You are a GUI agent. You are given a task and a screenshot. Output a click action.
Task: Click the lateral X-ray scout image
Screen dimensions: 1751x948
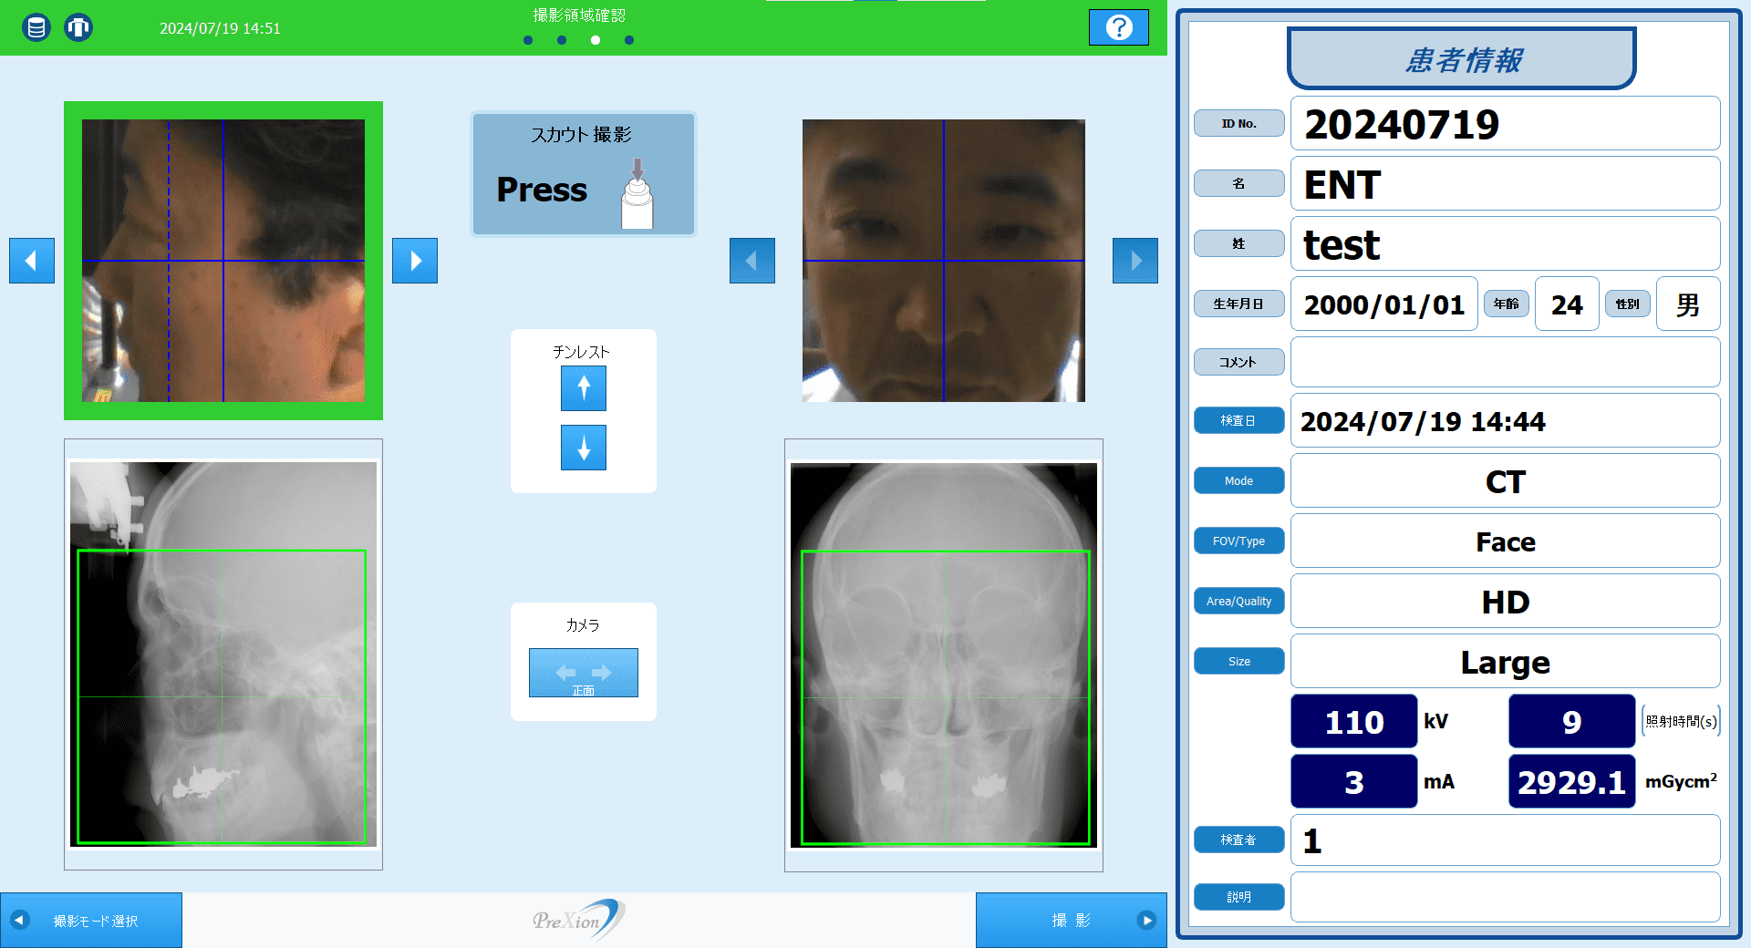point(223,654)
